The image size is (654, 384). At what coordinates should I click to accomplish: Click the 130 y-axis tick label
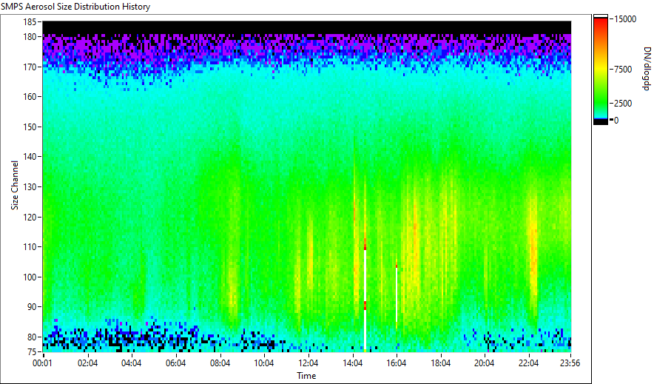point(30,187)
